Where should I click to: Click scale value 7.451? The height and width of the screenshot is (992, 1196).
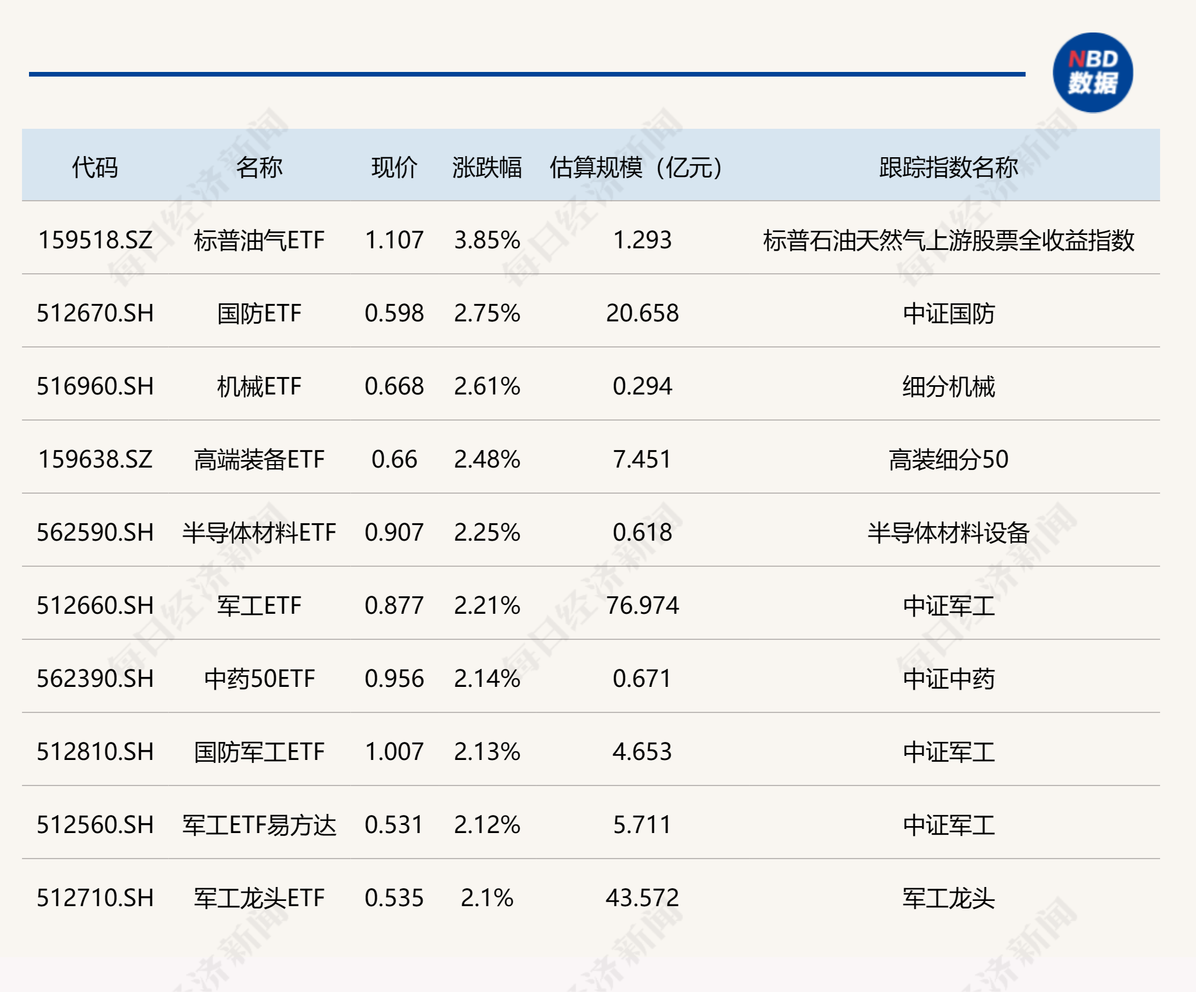click(643, 459)
